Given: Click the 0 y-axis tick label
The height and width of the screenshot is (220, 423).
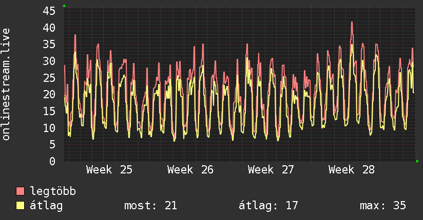Looking at the screenshot, I should tap(52, 161).
